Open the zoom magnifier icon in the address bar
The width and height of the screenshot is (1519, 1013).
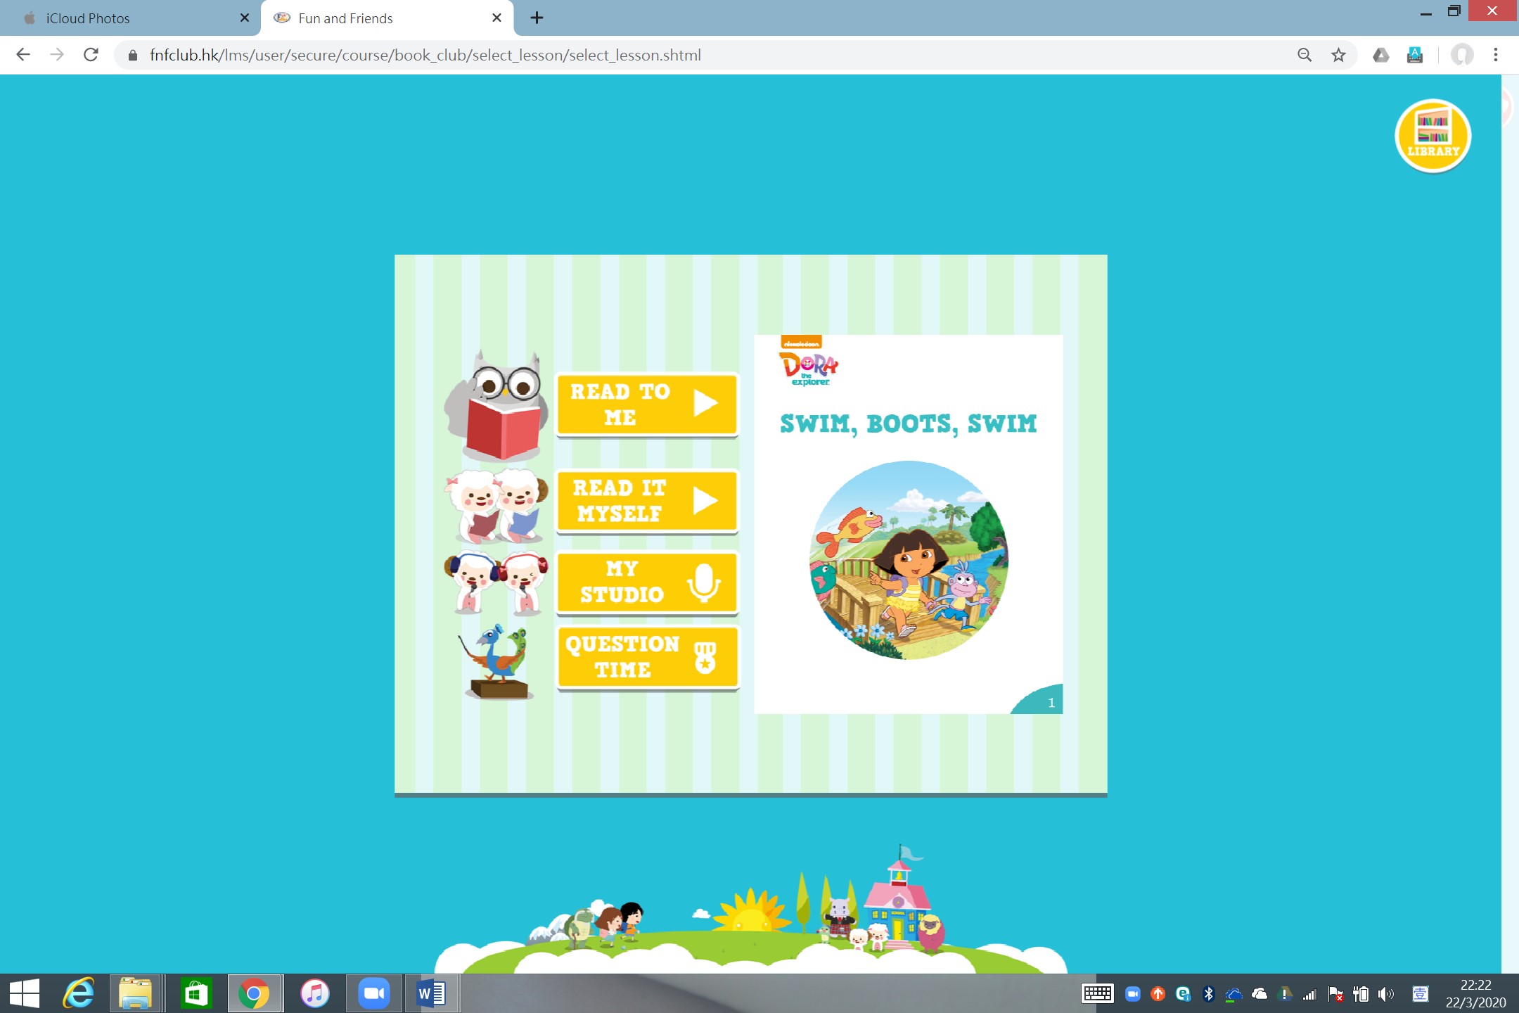(1305, 55)
